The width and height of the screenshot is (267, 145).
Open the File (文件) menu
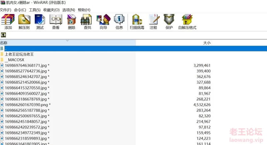[5, 10]
